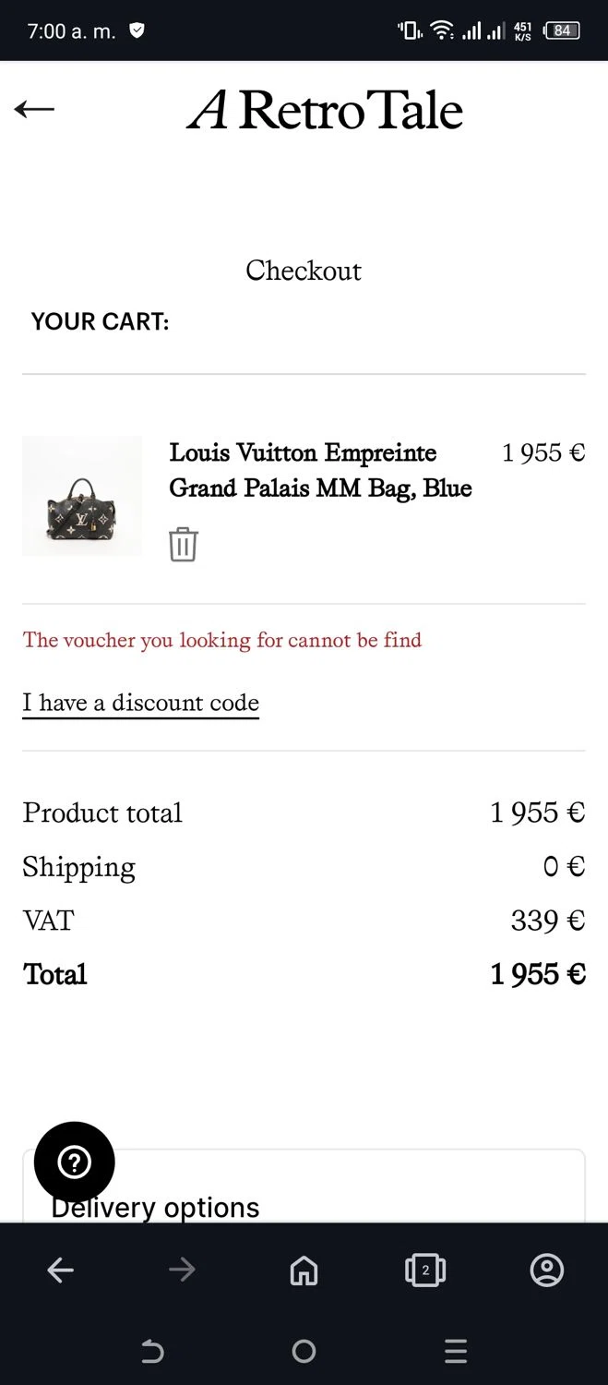Image resolution: width=608 pixels, height=1385 pixels.
Task: Go to the browser home page icon
Action: pyautogui.click(x=304, y=1271)
